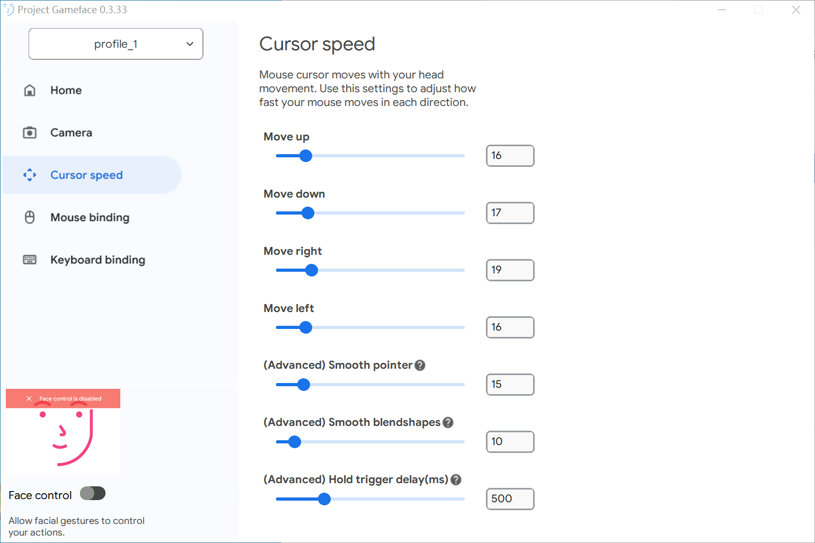Click help icon beside Hold trigger delay
The image size is (815, 543).
(x=456, y=479)
